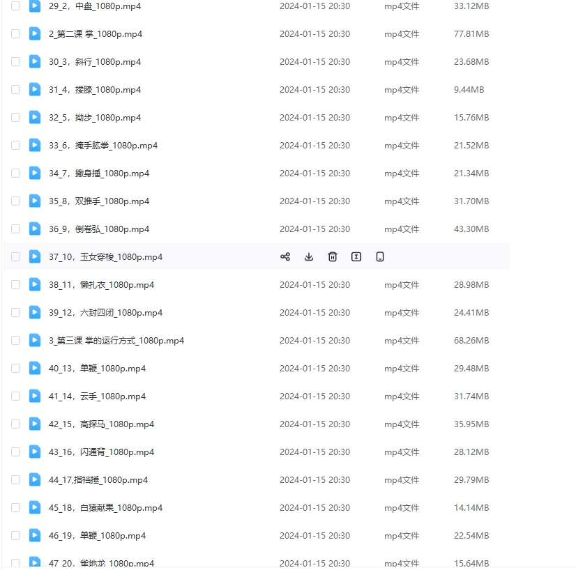Check the 46_19 单鞭 row checkbox
The height and width of the screenshot is (570, 576).
coord(15,536)
